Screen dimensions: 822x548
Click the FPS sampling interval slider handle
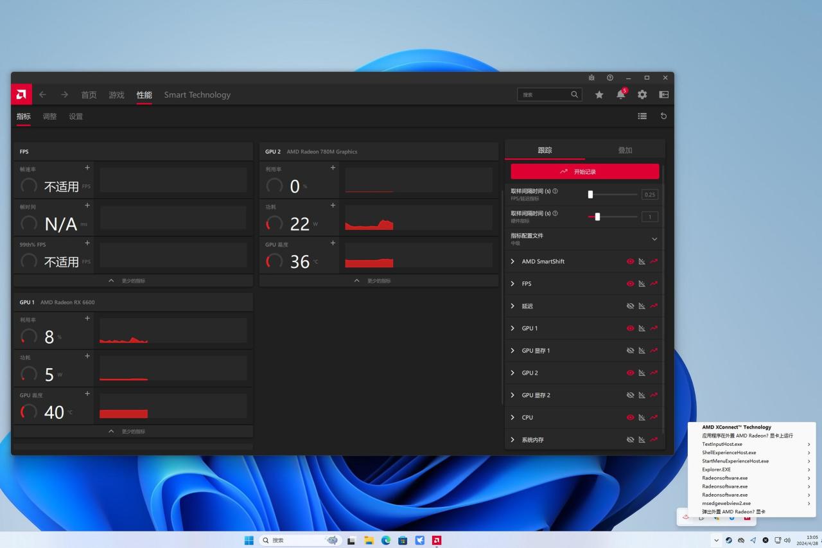click(x=590, y=194)
